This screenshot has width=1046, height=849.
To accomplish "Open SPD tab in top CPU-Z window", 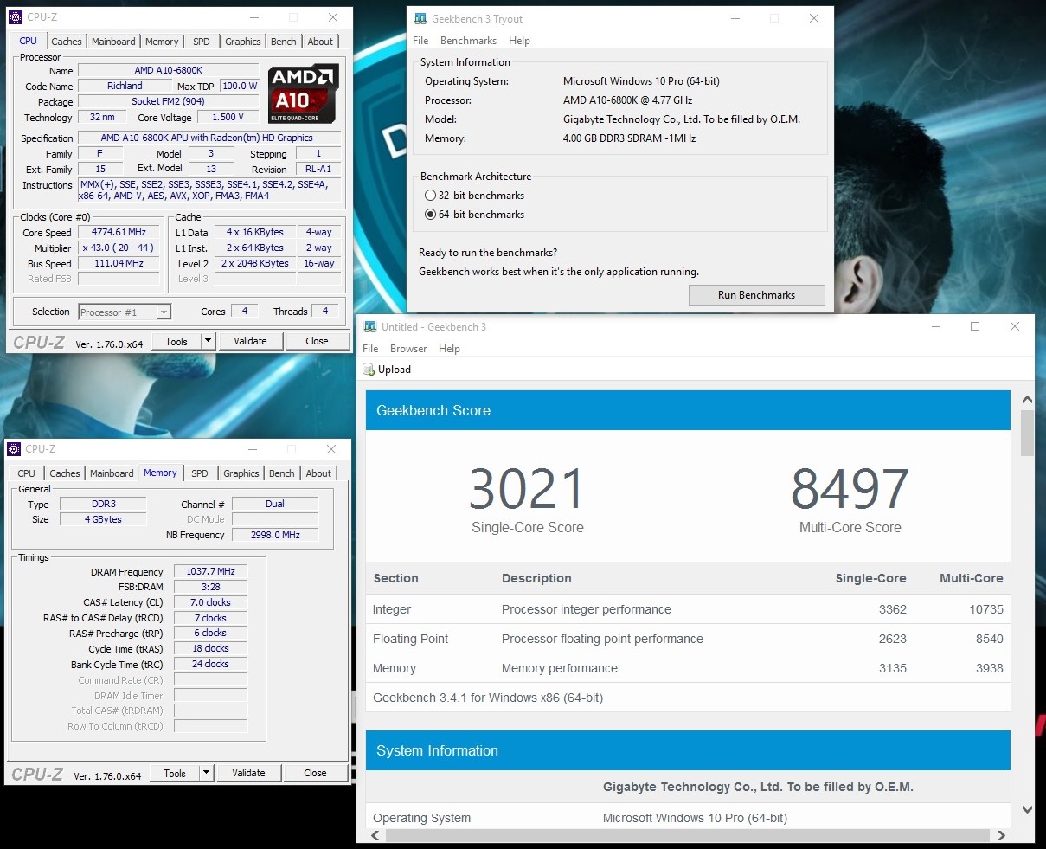I will coord(202,42).
